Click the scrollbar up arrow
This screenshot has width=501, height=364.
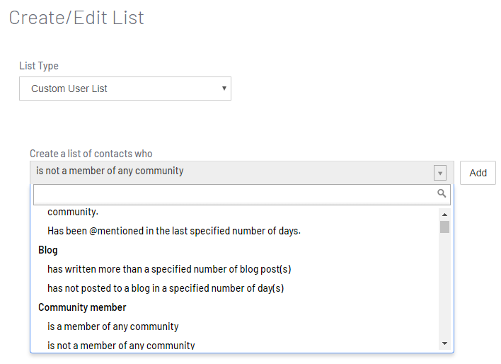[x=444, y=215]
